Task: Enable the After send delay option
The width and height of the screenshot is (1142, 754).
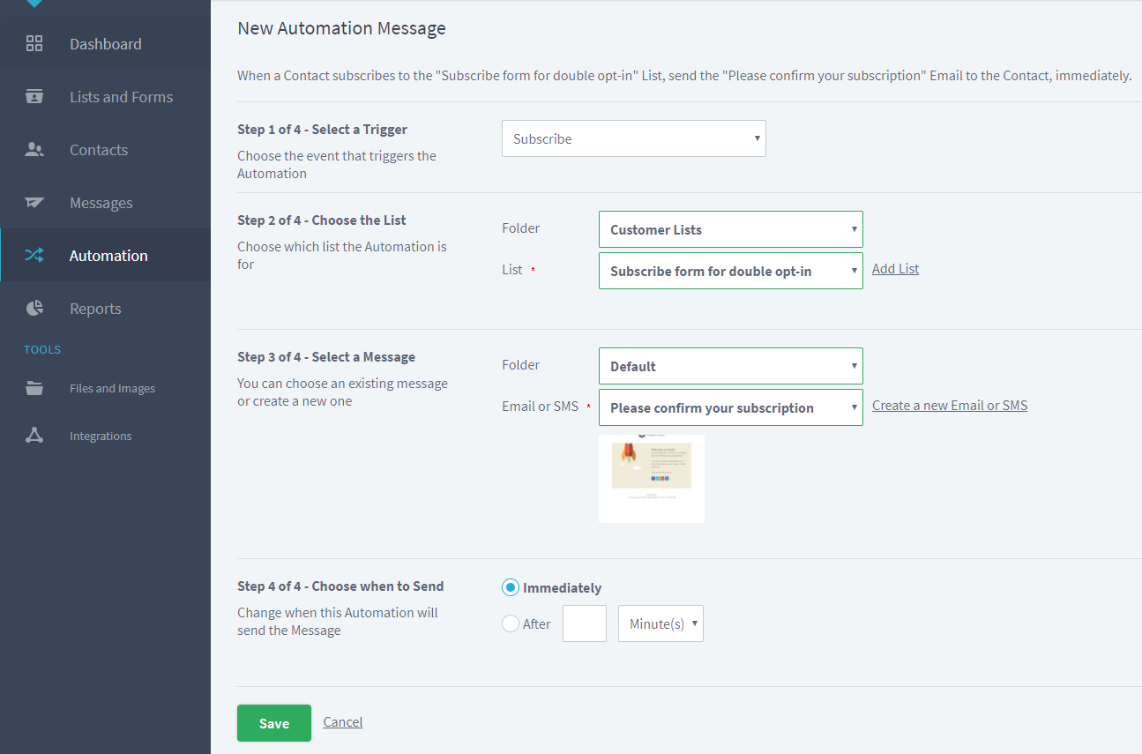Action: [510, 623]
